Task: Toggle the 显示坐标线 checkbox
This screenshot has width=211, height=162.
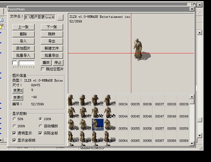Action: 14,140
